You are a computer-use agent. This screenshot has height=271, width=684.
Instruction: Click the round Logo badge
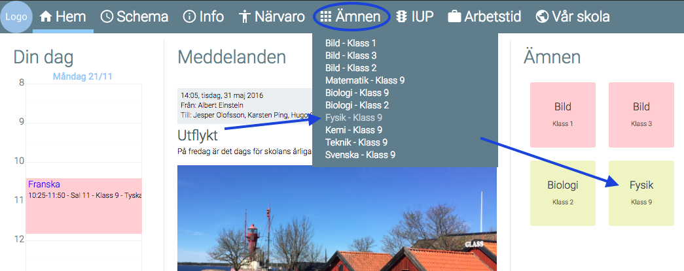tap(16, 17)
